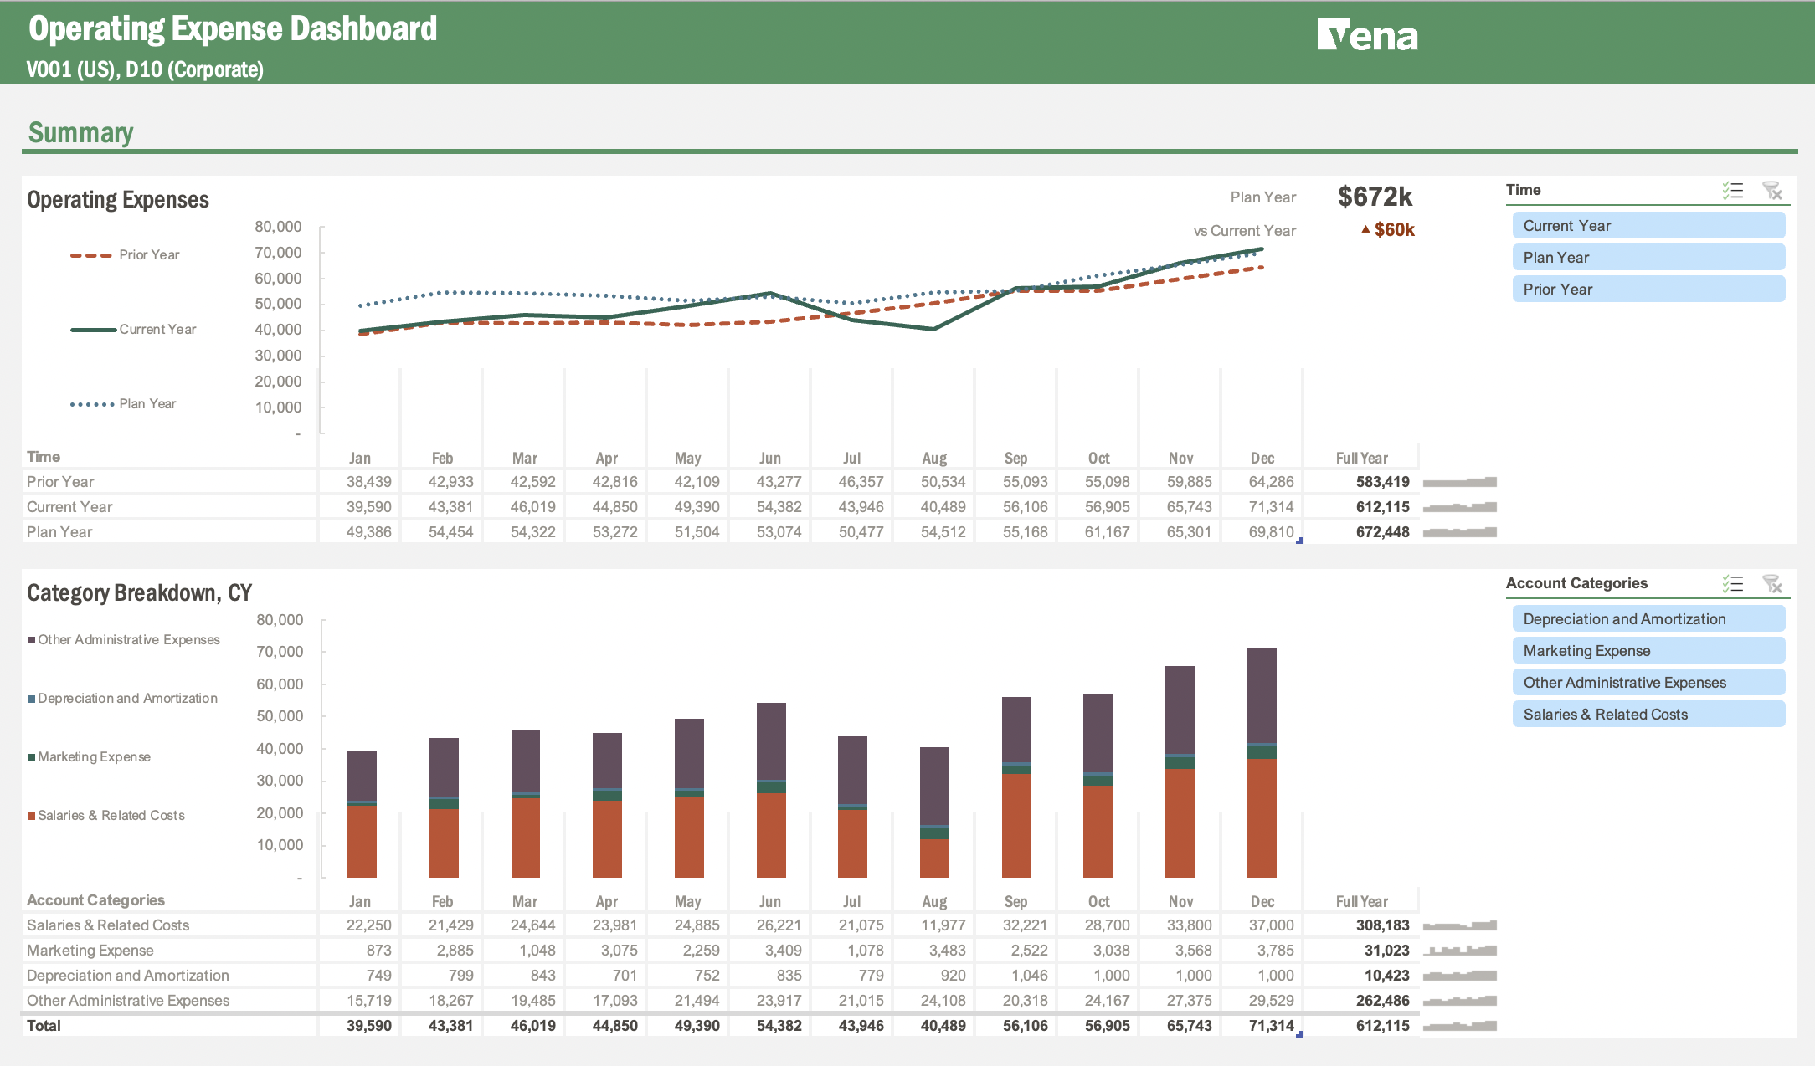1815x1066 pixels.
Task: Click the $672k Plan Year KPI value
Action: tap(1374, 196)
